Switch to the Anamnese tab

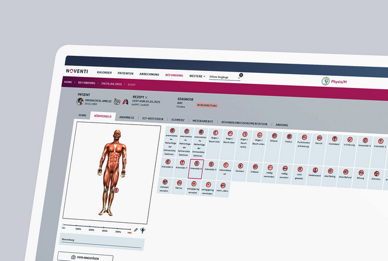pos(127,117)
